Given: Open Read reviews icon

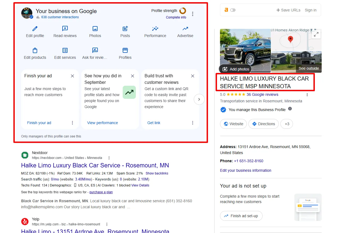Looking at the screenshot, I should pos(65,29).
